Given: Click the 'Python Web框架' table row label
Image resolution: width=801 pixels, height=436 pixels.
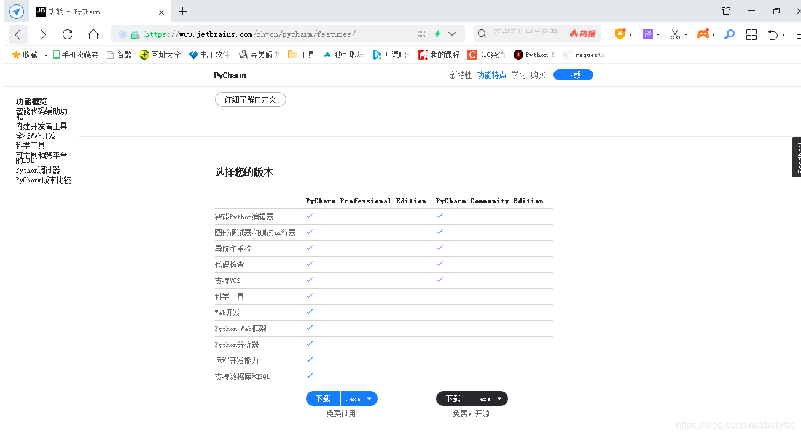Looking at the screenshot, I should pos(241,329).
